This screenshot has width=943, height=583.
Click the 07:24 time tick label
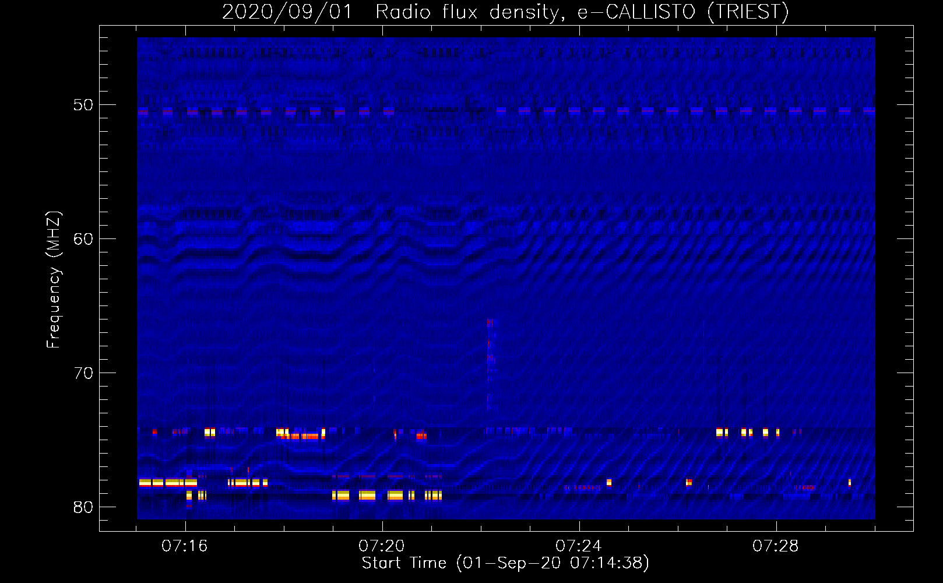(x=579, y=546)
